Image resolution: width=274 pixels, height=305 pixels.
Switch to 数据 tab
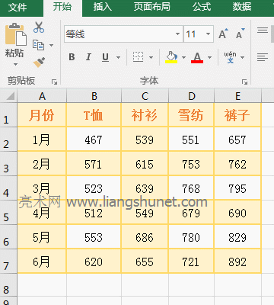[242, 7]
